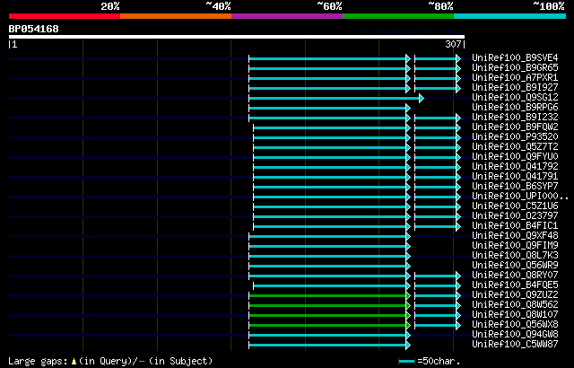
Task: Click the green alignment bar in Q56WX8 row
Action: pos(329,326)
